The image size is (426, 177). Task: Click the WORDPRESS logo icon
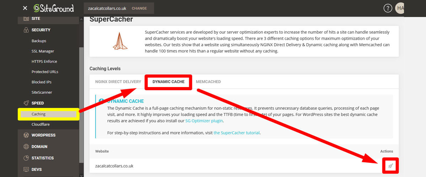point(26,135)
